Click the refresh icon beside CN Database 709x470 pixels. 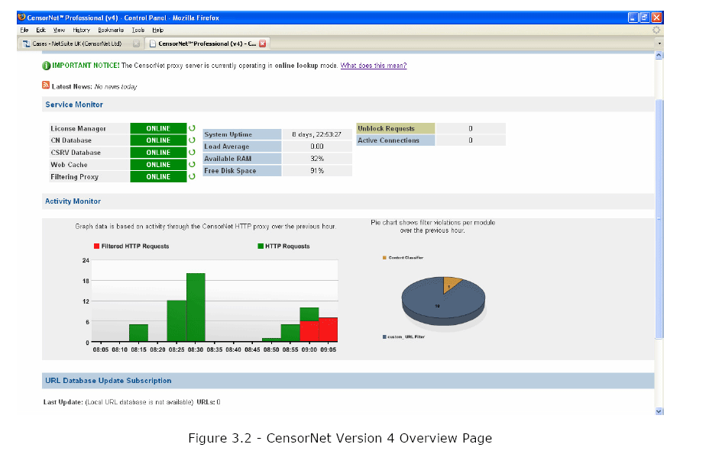pyautogui.click(x=192, y=140)
